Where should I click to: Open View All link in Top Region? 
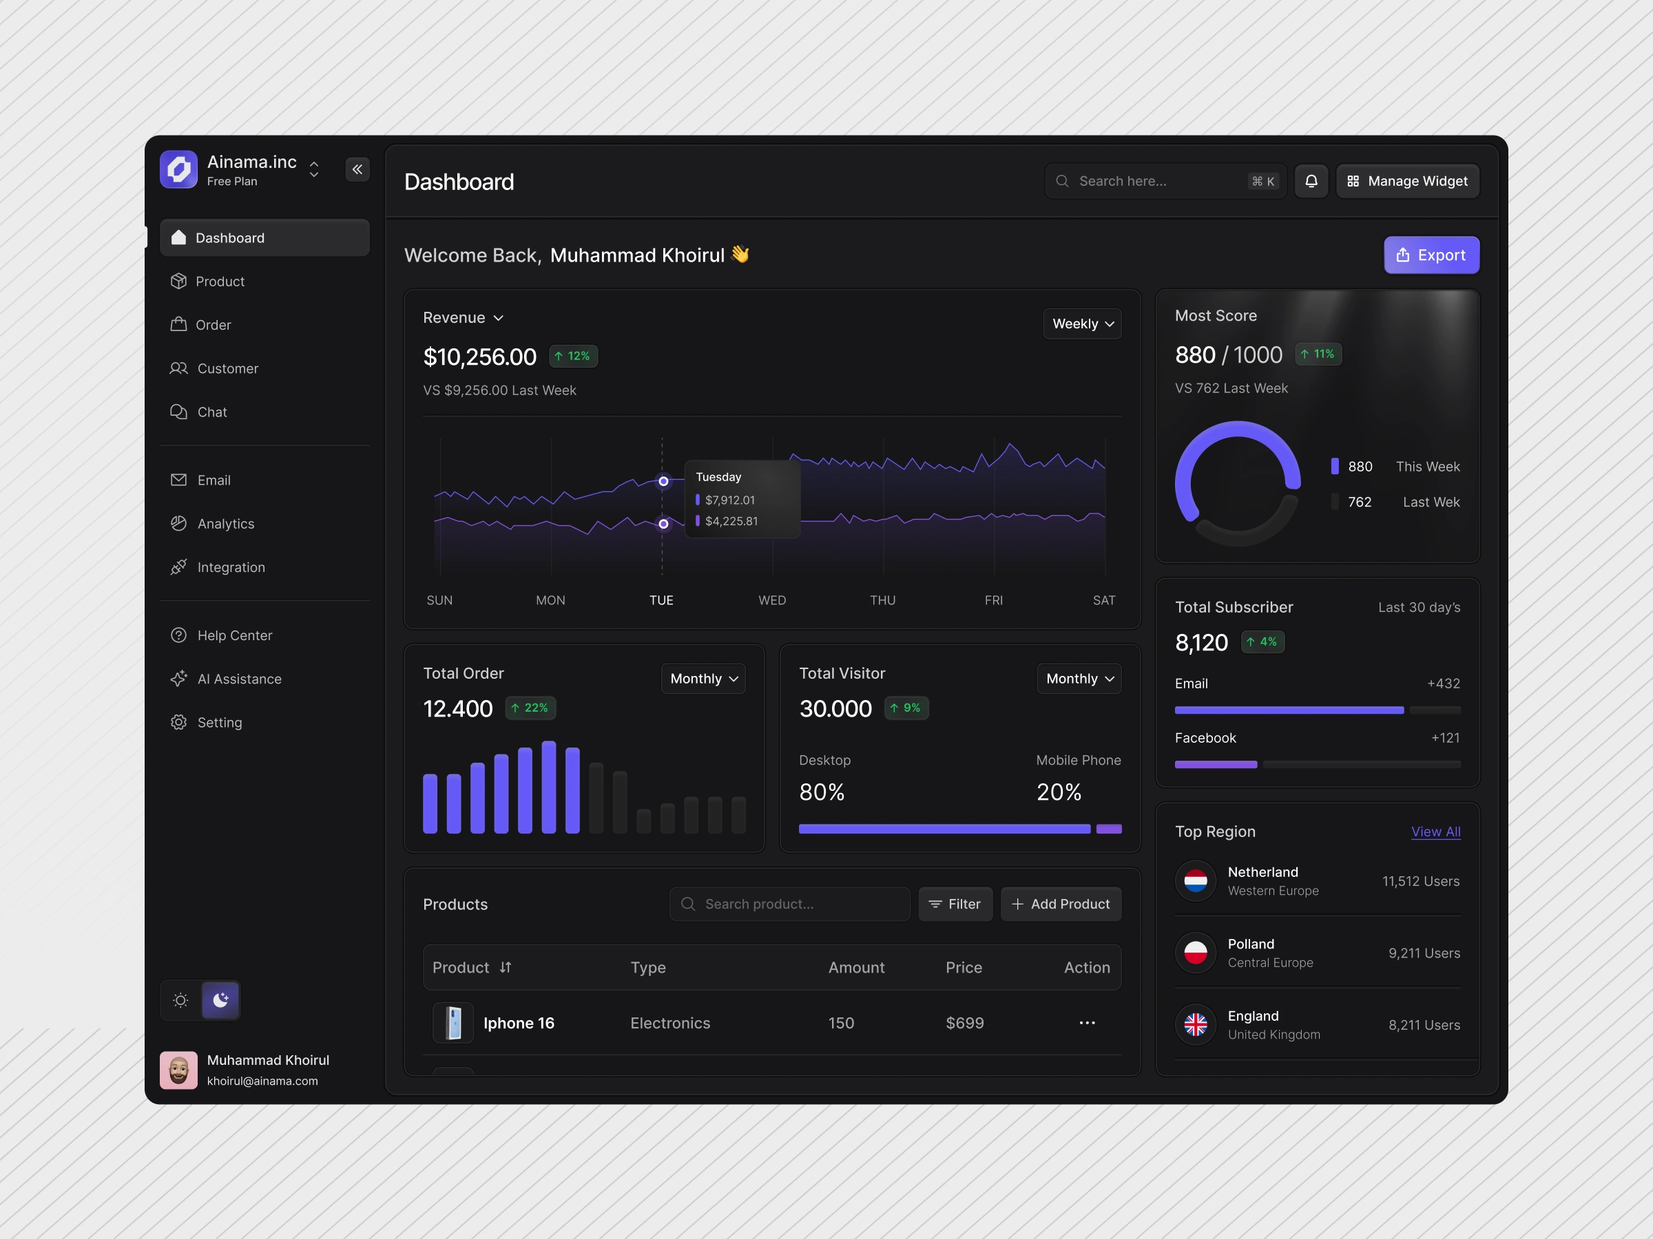1435,832
